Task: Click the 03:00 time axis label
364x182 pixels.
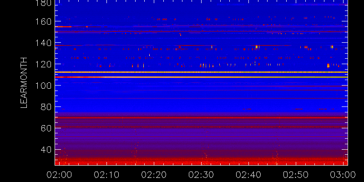Action: (x=343, y=175)
